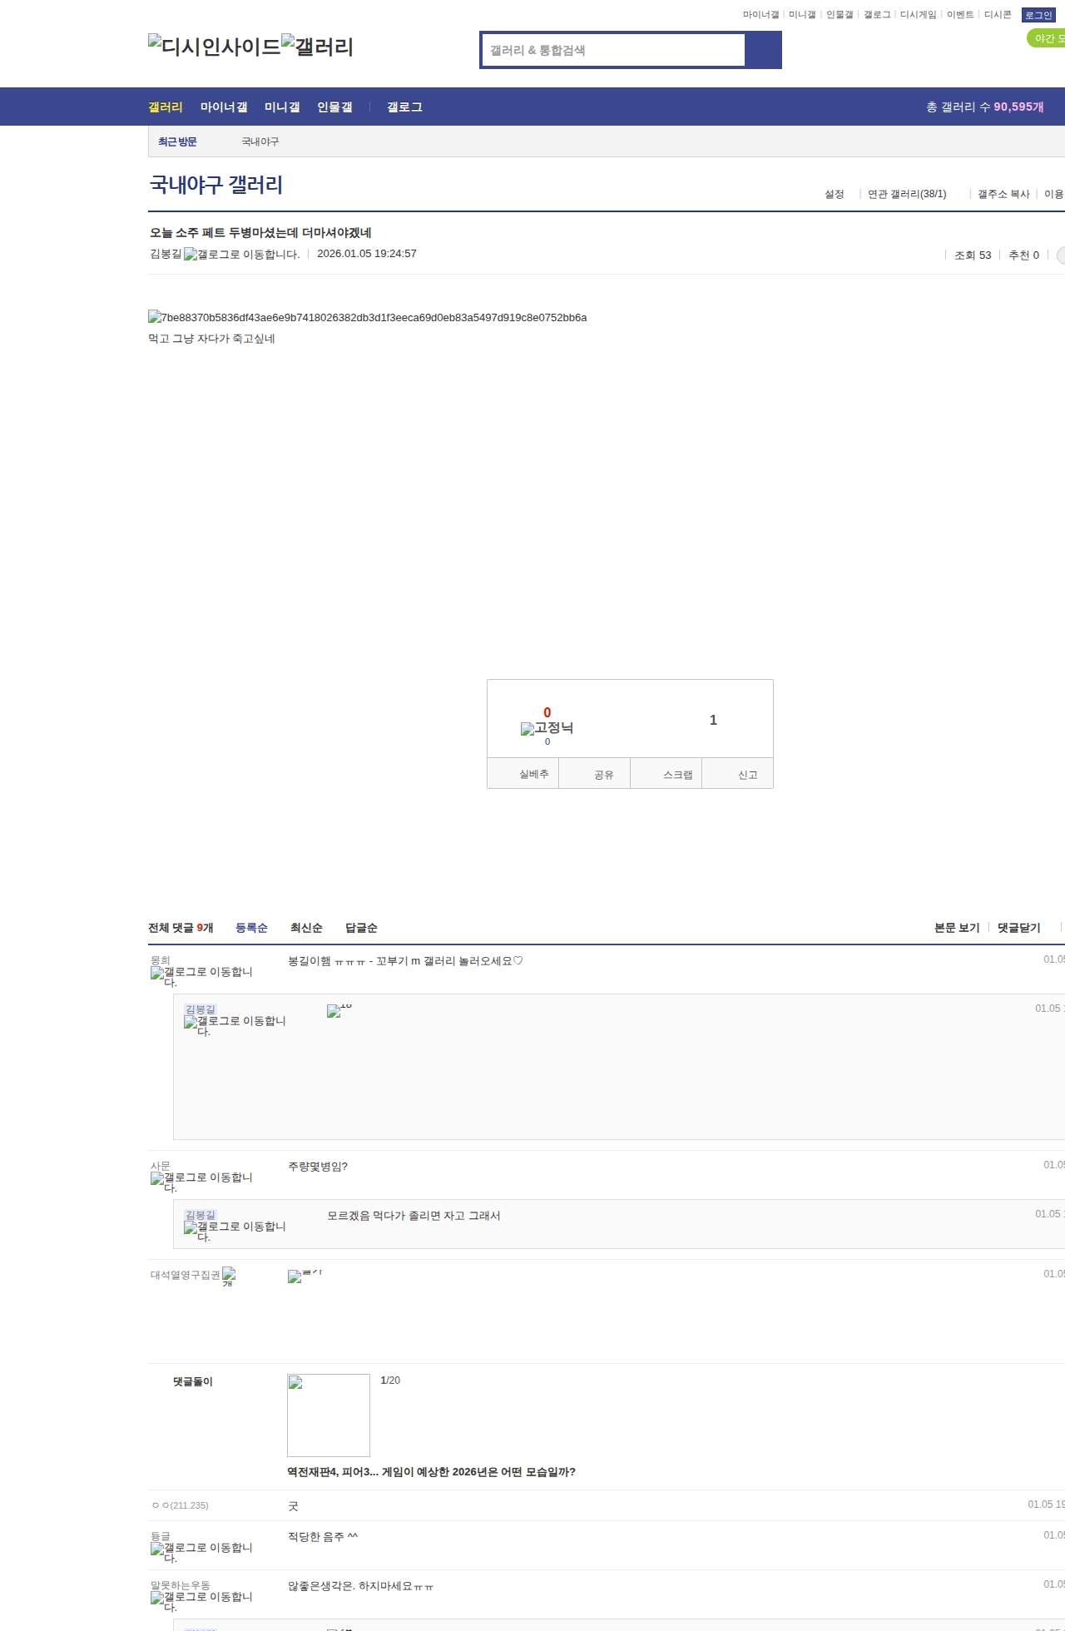Open the image in 대석열영구집권's comment

click(305, 1277)
